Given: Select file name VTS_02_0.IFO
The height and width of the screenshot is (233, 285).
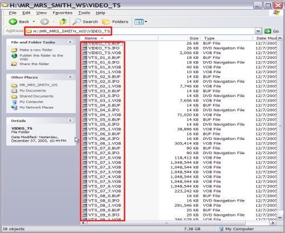Looking at the screenshot, I should click(104, 82).
